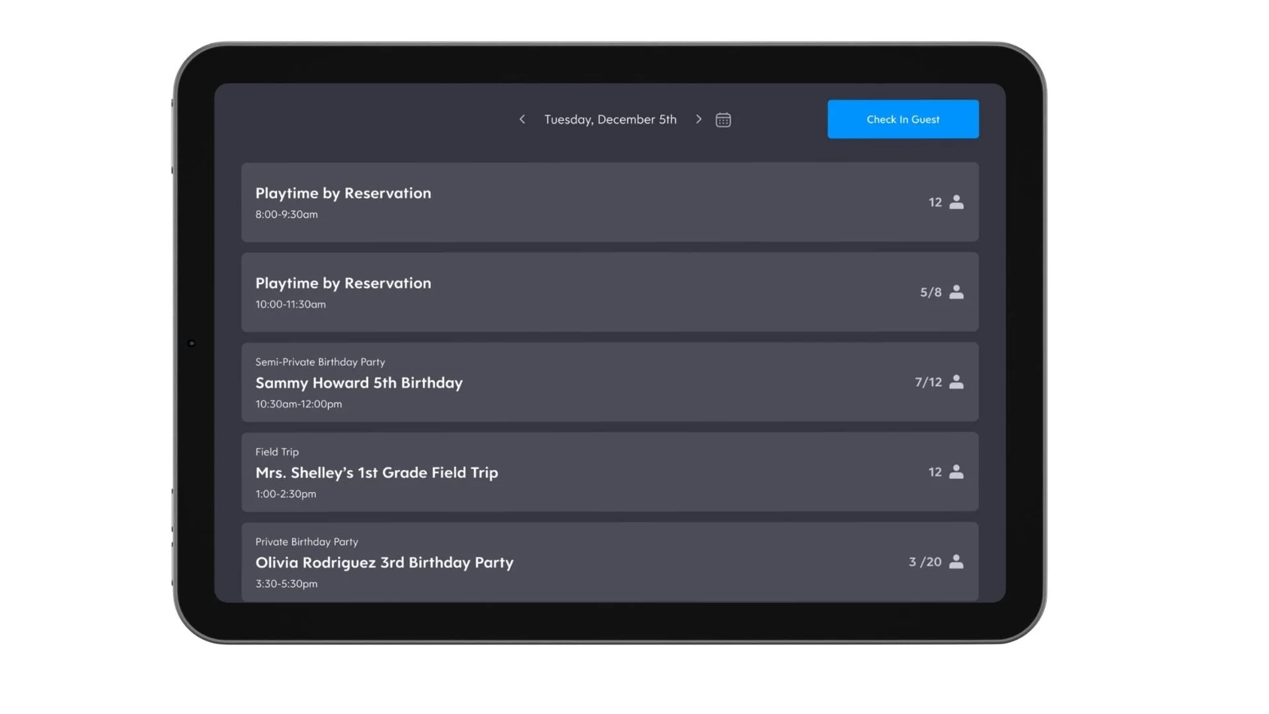Select Sammy Howard 5th Birthday event

pyautogui.click(x=359, y=383)
